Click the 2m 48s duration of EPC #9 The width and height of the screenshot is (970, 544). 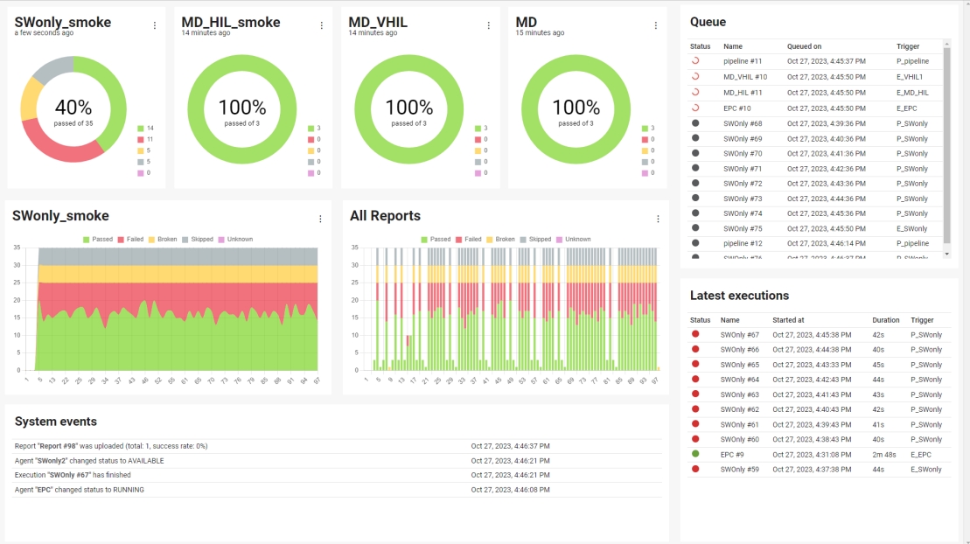[x=884, y=454]
